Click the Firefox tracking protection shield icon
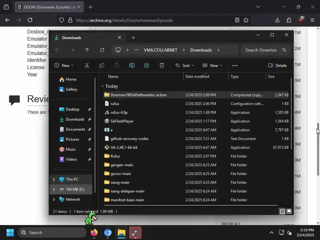 (62, 20)
